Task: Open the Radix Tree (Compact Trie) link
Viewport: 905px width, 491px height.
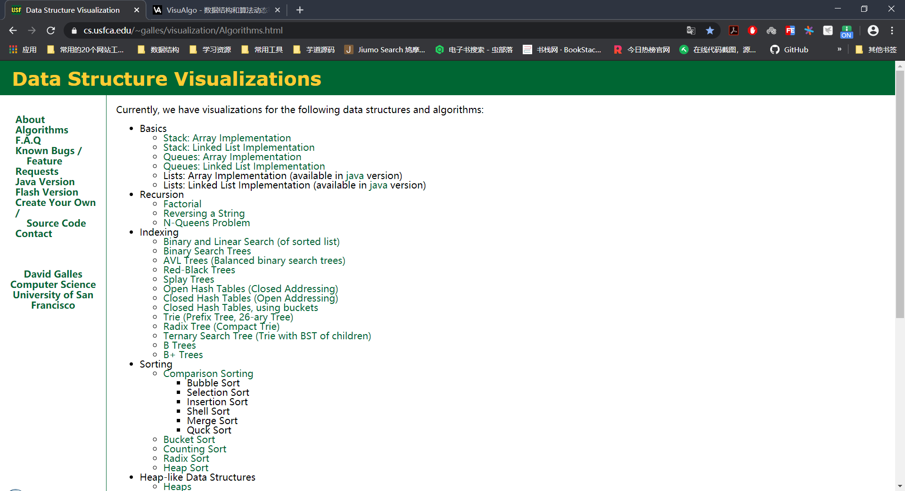Action: (222, 327)
